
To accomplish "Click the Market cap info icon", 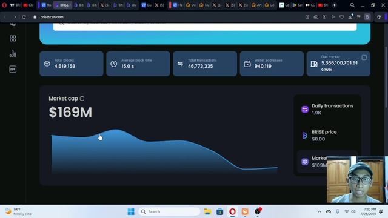I will coord(82,99).
